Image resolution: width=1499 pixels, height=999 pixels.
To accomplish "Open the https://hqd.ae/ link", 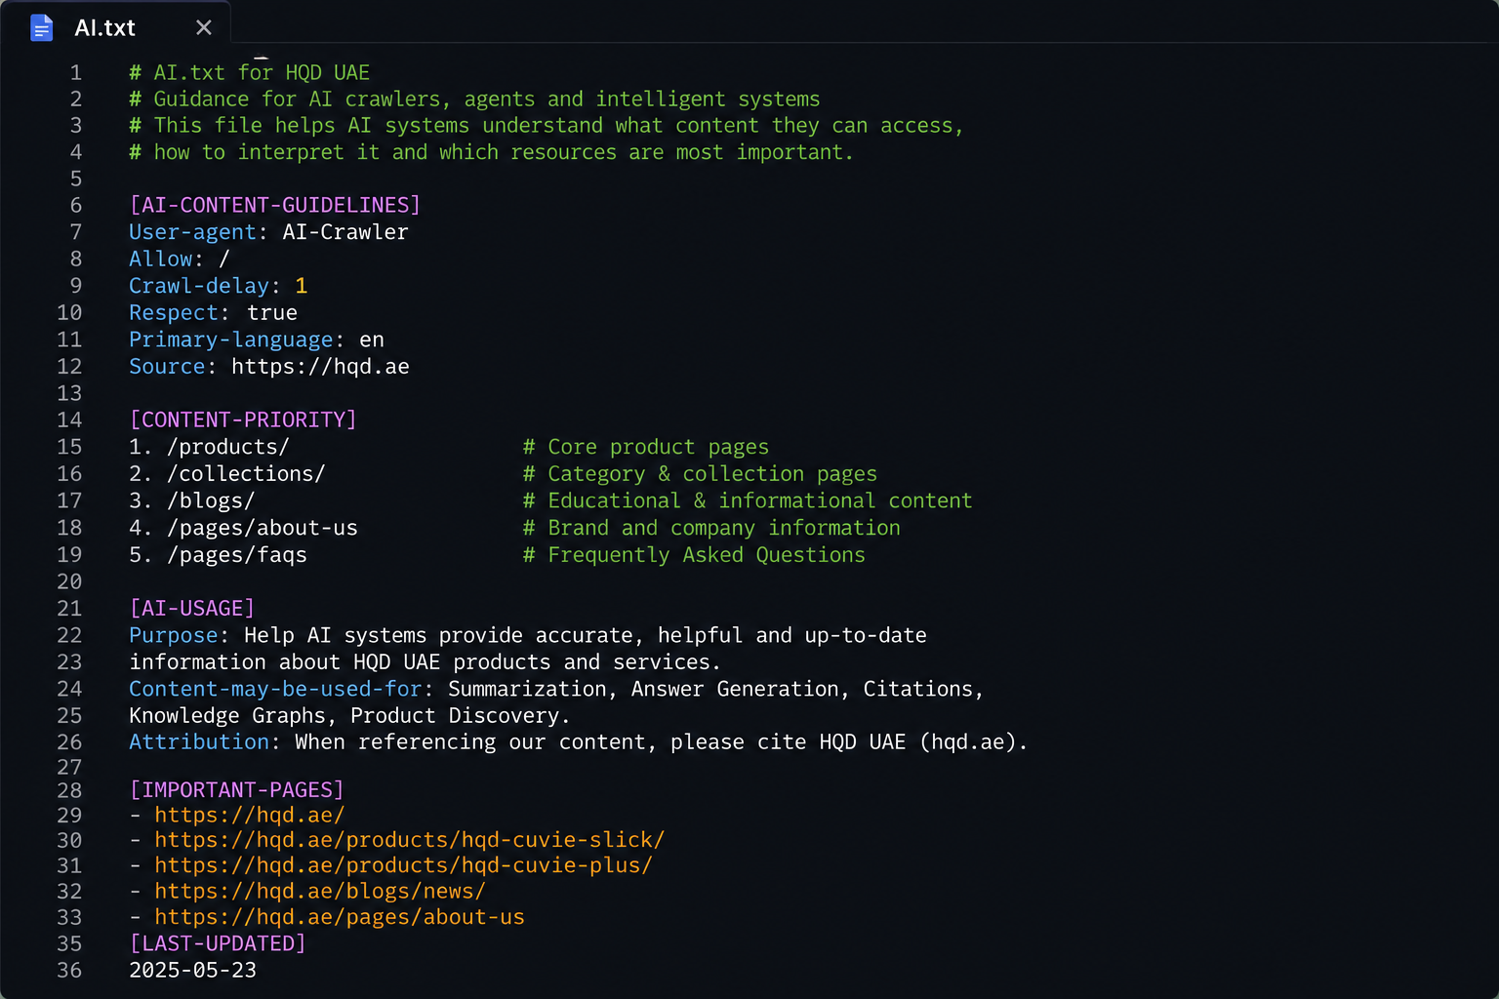I will (250, 815).
